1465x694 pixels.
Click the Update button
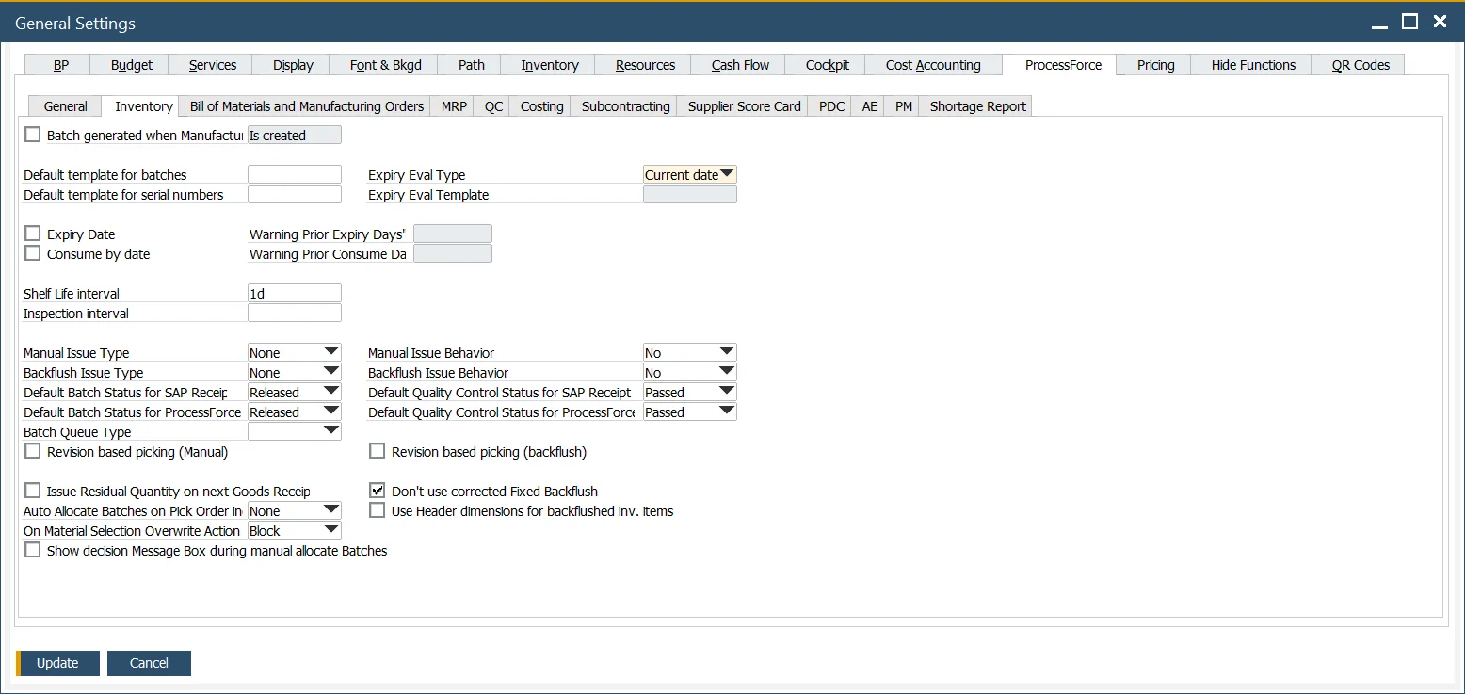(57, 663)
